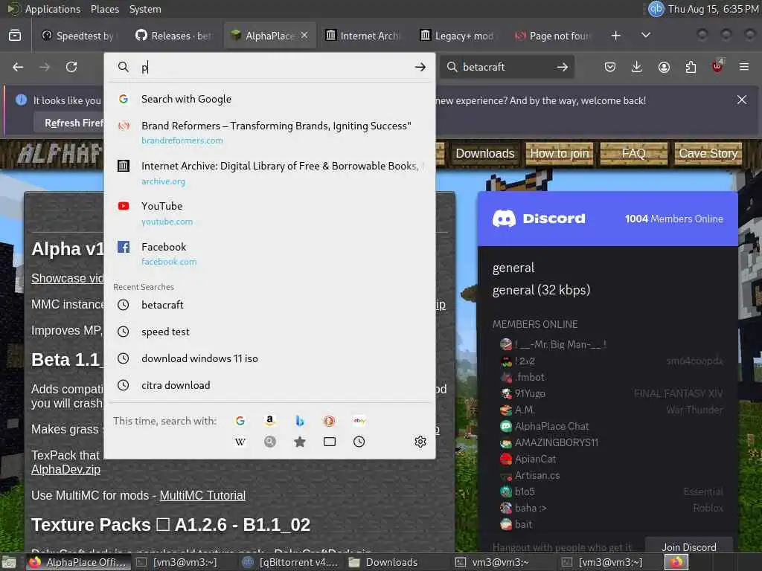Image resolution: width=762 pixels, height=571 pixels.
Task: Select the Search with Google suggestion
Action: point(269,99)
